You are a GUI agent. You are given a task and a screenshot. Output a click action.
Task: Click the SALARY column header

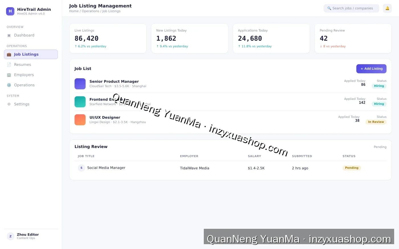click(255, 156)
